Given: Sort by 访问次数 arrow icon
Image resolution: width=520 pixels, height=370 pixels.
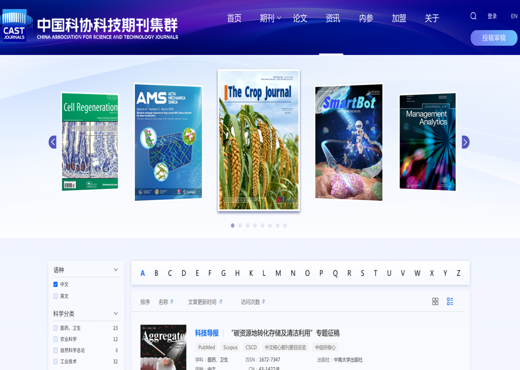Looking at the screenshot, I should click(263, 302).
